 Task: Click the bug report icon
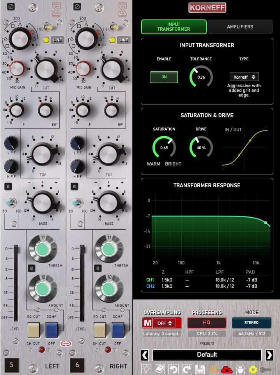coord(240,370)
